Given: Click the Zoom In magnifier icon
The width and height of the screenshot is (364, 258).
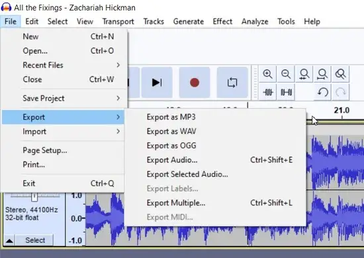Looking at the screenshot, I should point(267,74).
